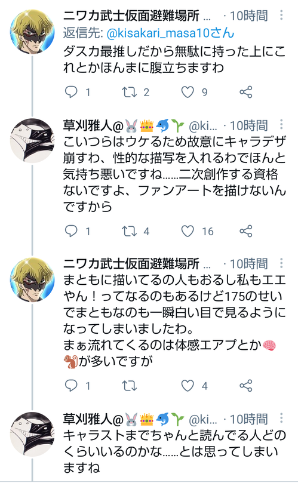Open the blond masked avatar of first tweet

point(32,32)
